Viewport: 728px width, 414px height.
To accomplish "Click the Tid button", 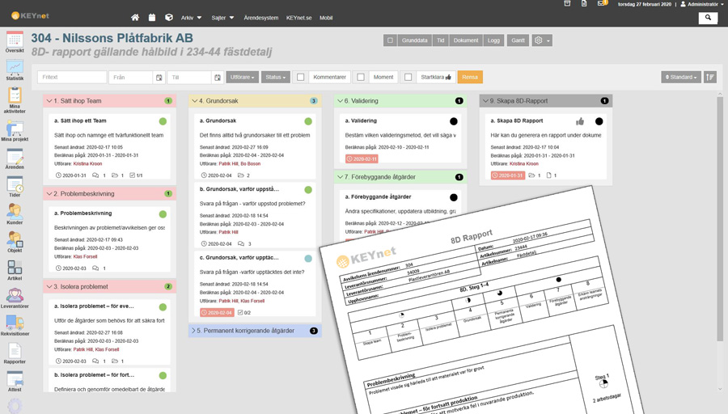I will click(x=440, y=40).
